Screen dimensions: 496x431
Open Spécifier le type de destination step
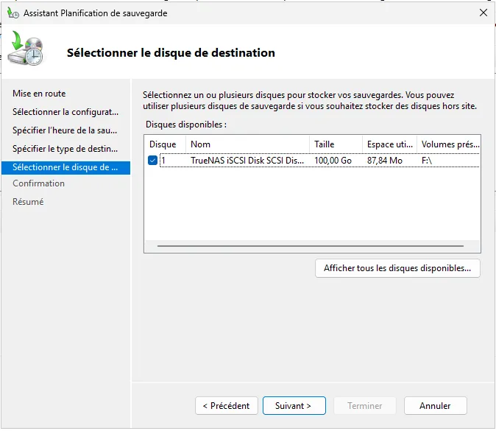coord(65,149)
